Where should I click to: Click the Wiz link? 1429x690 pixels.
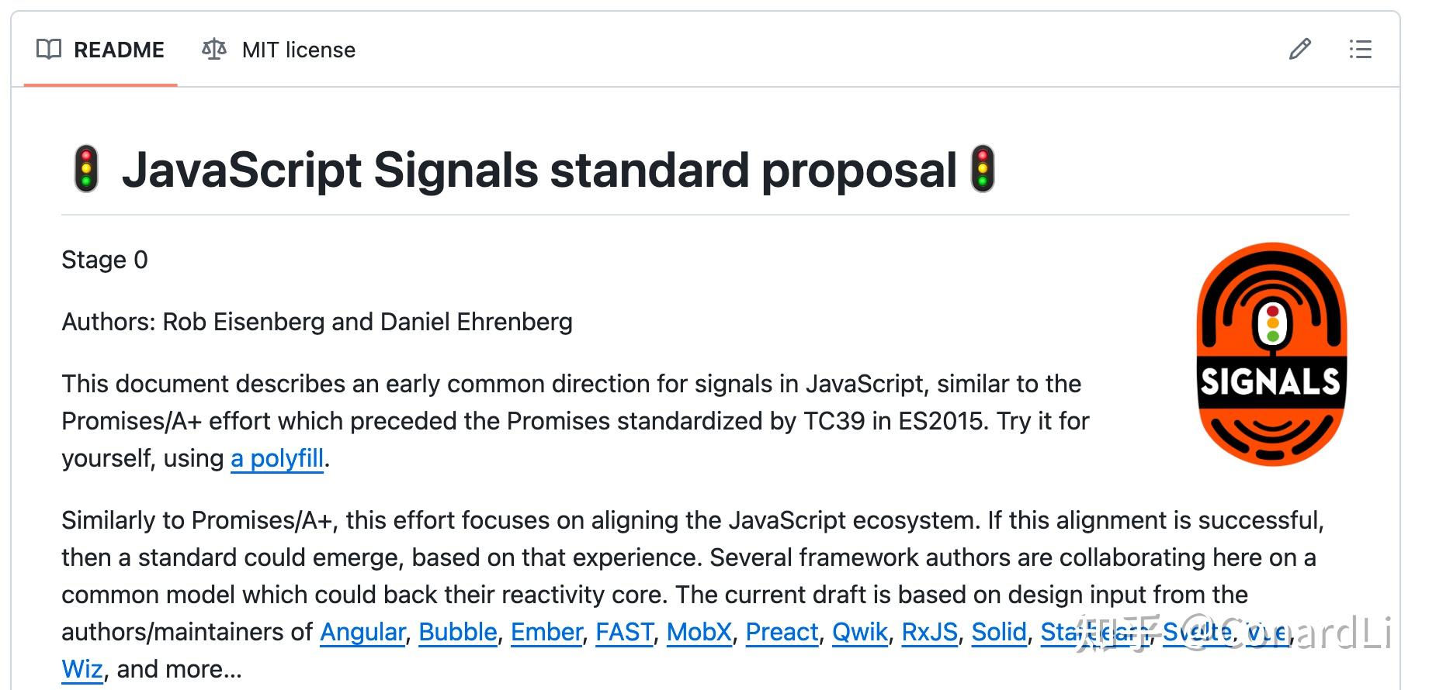pyautogui.click(x=81, y=668)
